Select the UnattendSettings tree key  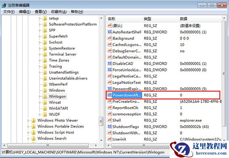(64, 72)
